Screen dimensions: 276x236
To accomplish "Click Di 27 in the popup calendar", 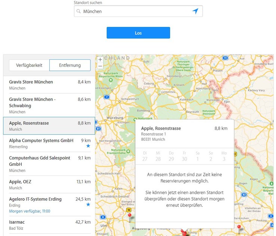I will pos(145,156).
